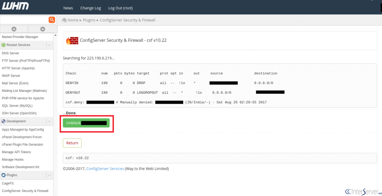Click the Home house icon in breadcrumb
This screenshot has width=382, height=196.
coord(65,20)
